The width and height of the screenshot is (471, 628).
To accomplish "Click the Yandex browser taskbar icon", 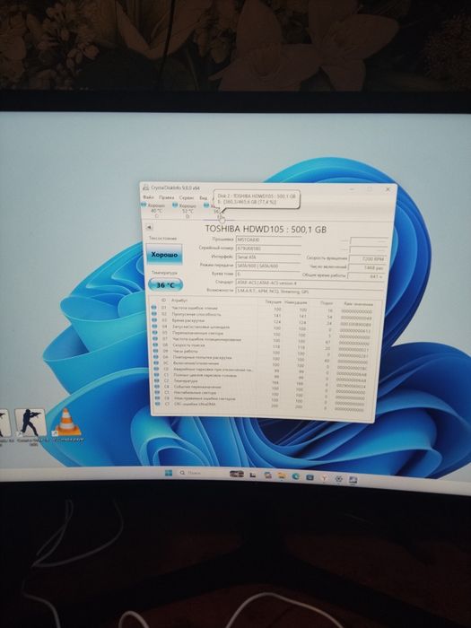I will pos(325,478).
